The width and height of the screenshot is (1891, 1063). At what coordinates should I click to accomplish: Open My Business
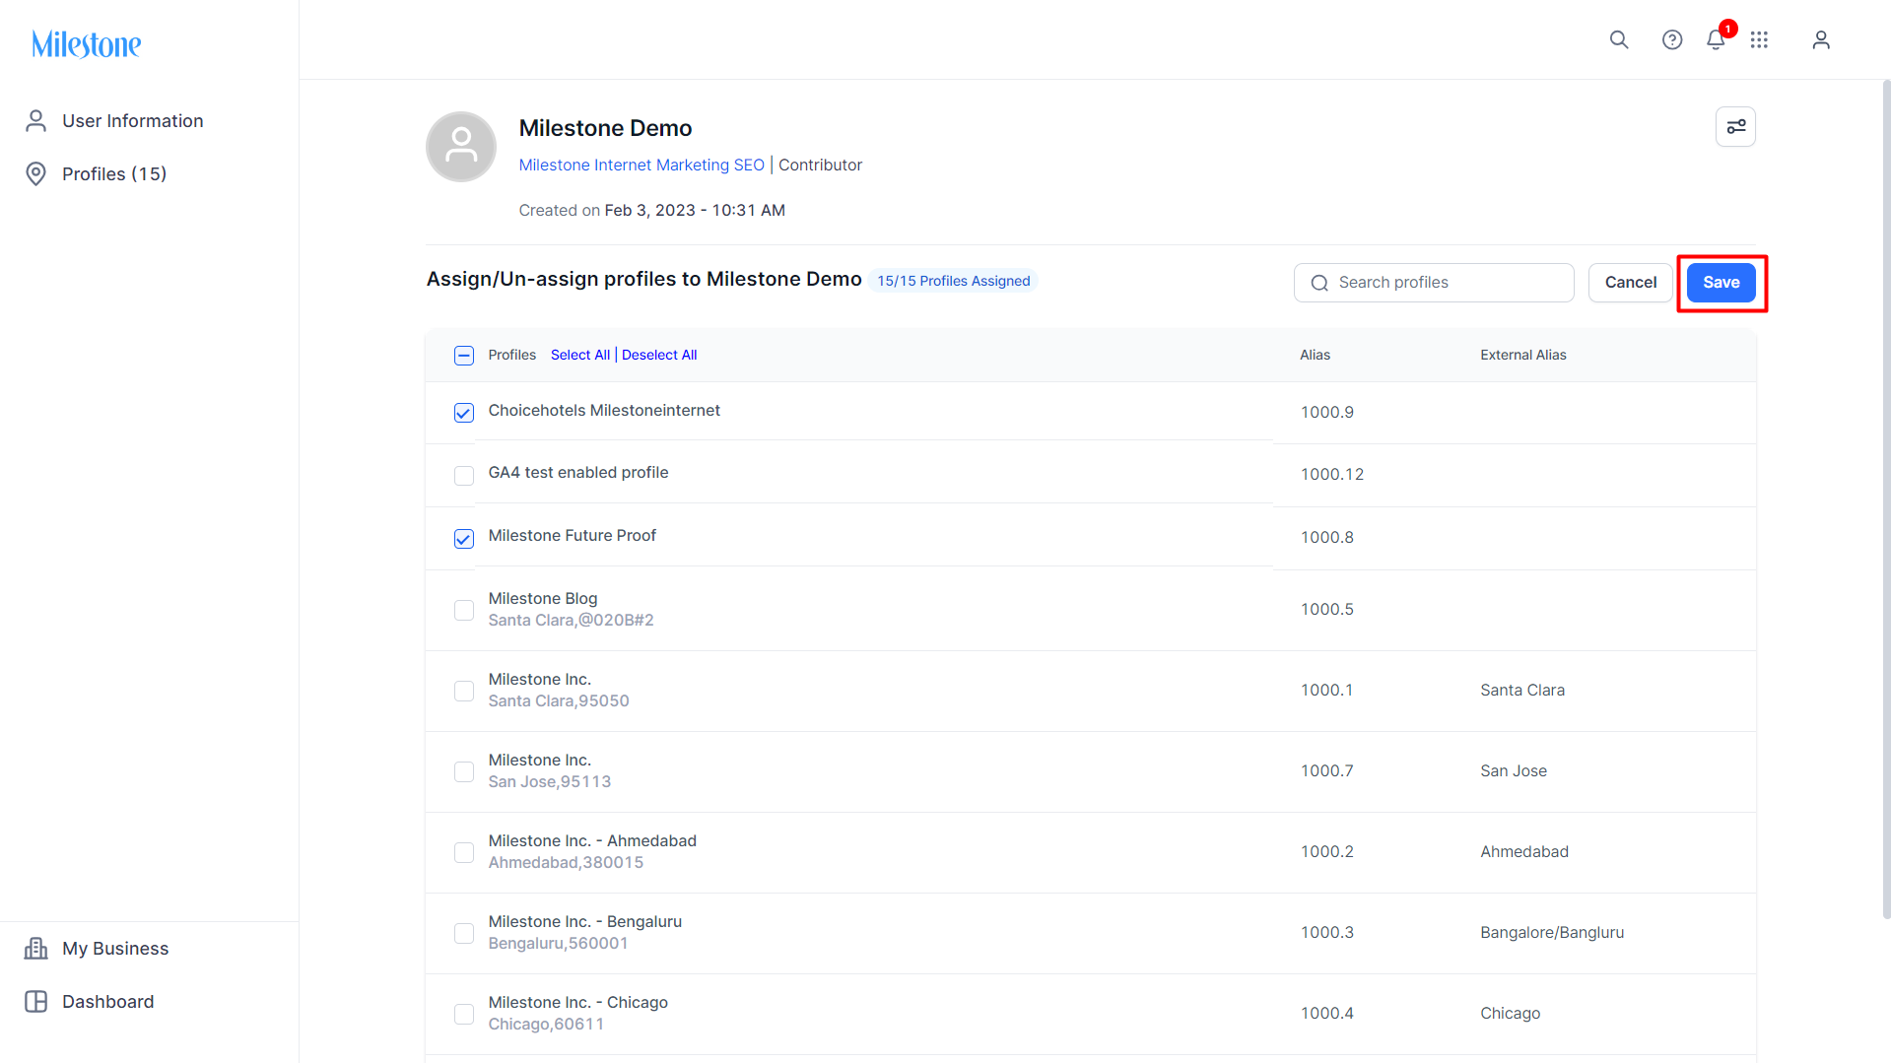97,948
